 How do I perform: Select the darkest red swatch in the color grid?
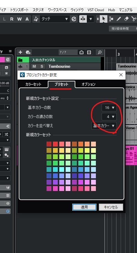(49, 144)
